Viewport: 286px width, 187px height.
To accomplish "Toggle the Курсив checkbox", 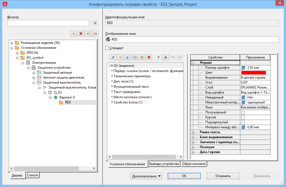I will click(x=243, y=117).
